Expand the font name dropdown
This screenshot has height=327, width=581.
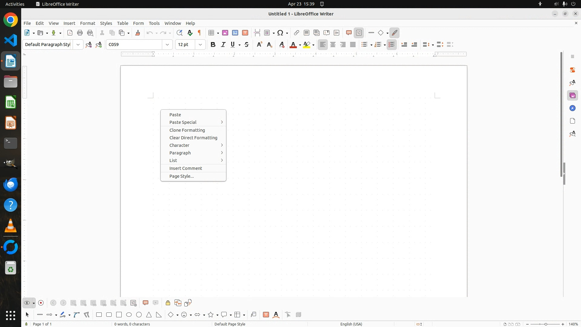click(x=167, y=45)
